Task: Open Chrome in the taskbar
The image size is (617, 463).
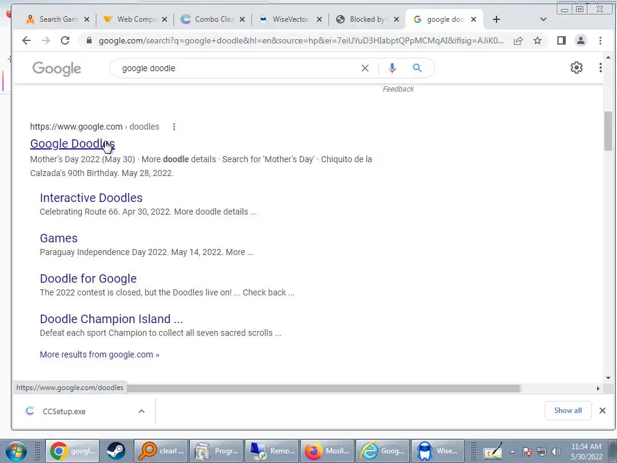Action: (72, 451)
